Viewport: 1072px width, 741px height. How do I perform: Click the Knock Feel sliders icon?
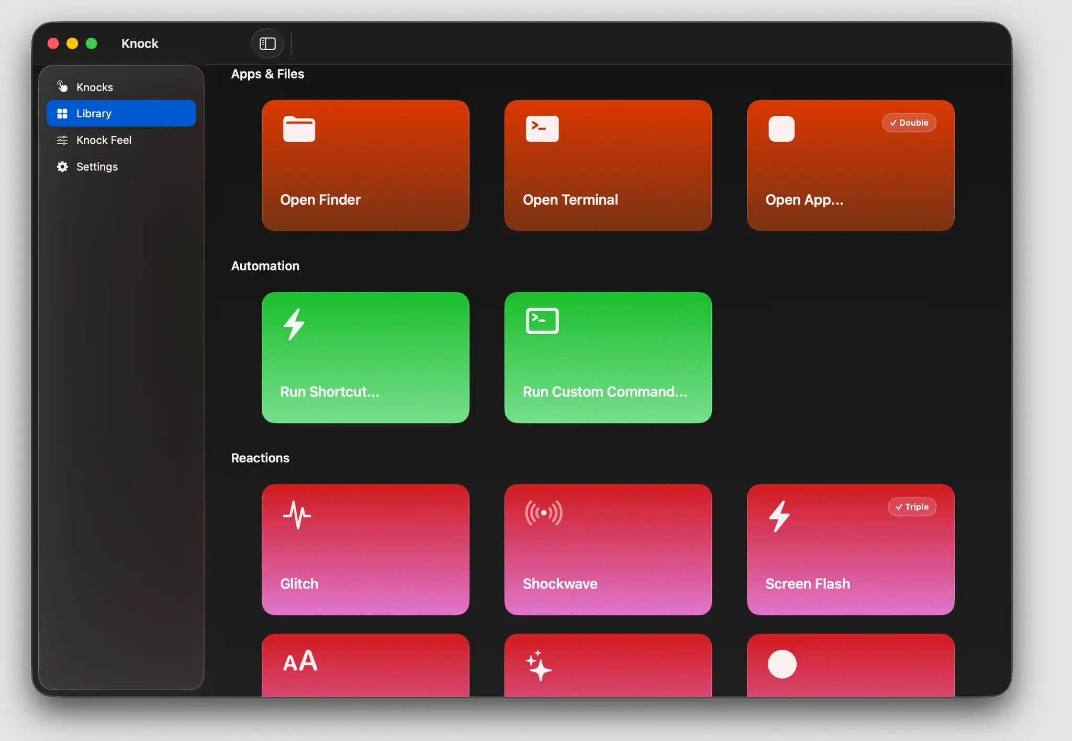click(x=62, y=140)
